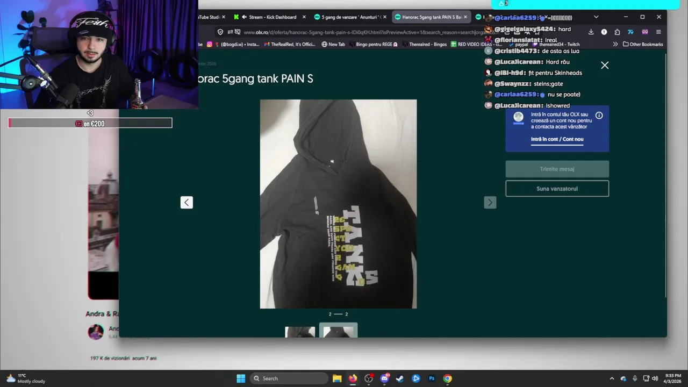Open the shield tracking protection icon
This screenshot has height=387, width=688.
tap(220, 32)
